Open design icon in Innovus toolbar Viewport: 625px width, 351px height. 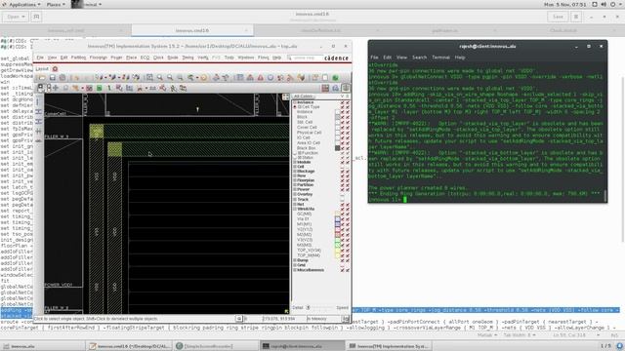(42, 78)
